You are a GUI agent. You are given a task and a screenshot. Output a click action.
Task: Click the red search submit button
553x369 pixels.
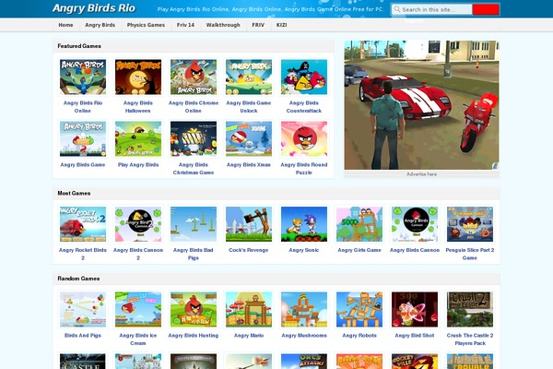pos(486,9)
